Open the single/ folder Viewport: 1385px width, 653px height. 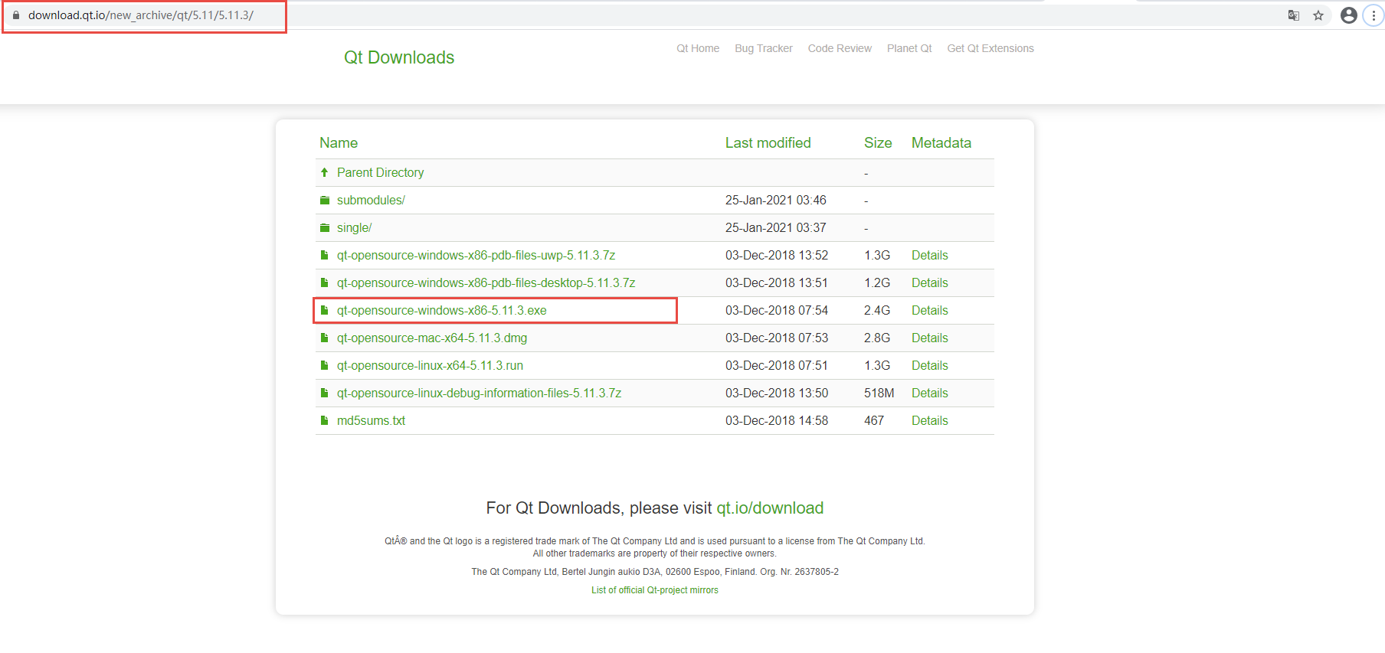click(x=354, y=228)
